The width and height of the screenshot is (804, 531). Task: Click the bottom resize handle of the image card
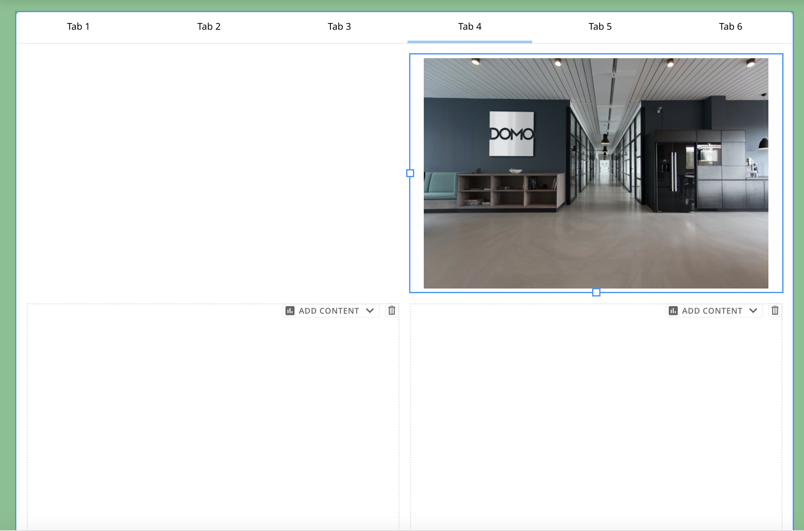coord(596,292)
